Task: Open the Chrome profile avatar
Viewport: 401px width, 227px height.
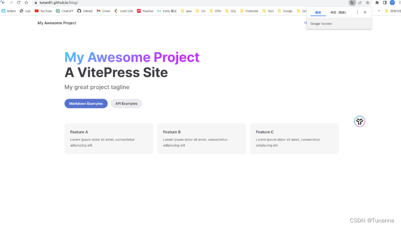Action: [392, 3]
